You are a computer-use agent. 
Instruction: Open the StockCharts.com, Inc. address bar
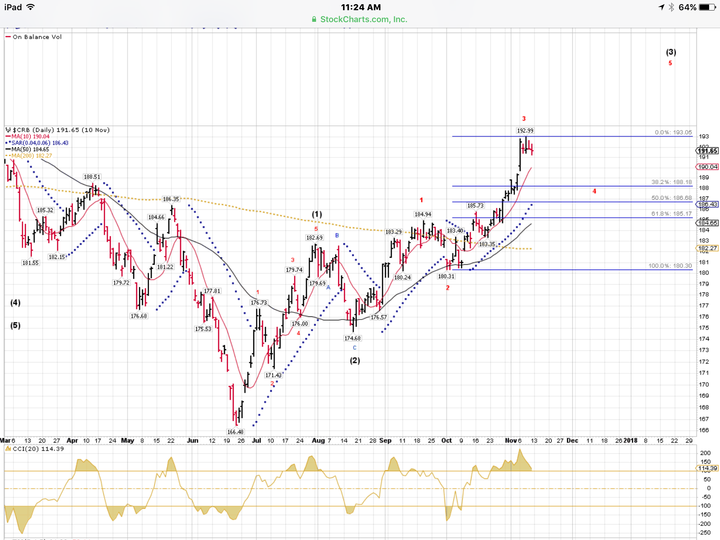point(363,19)
